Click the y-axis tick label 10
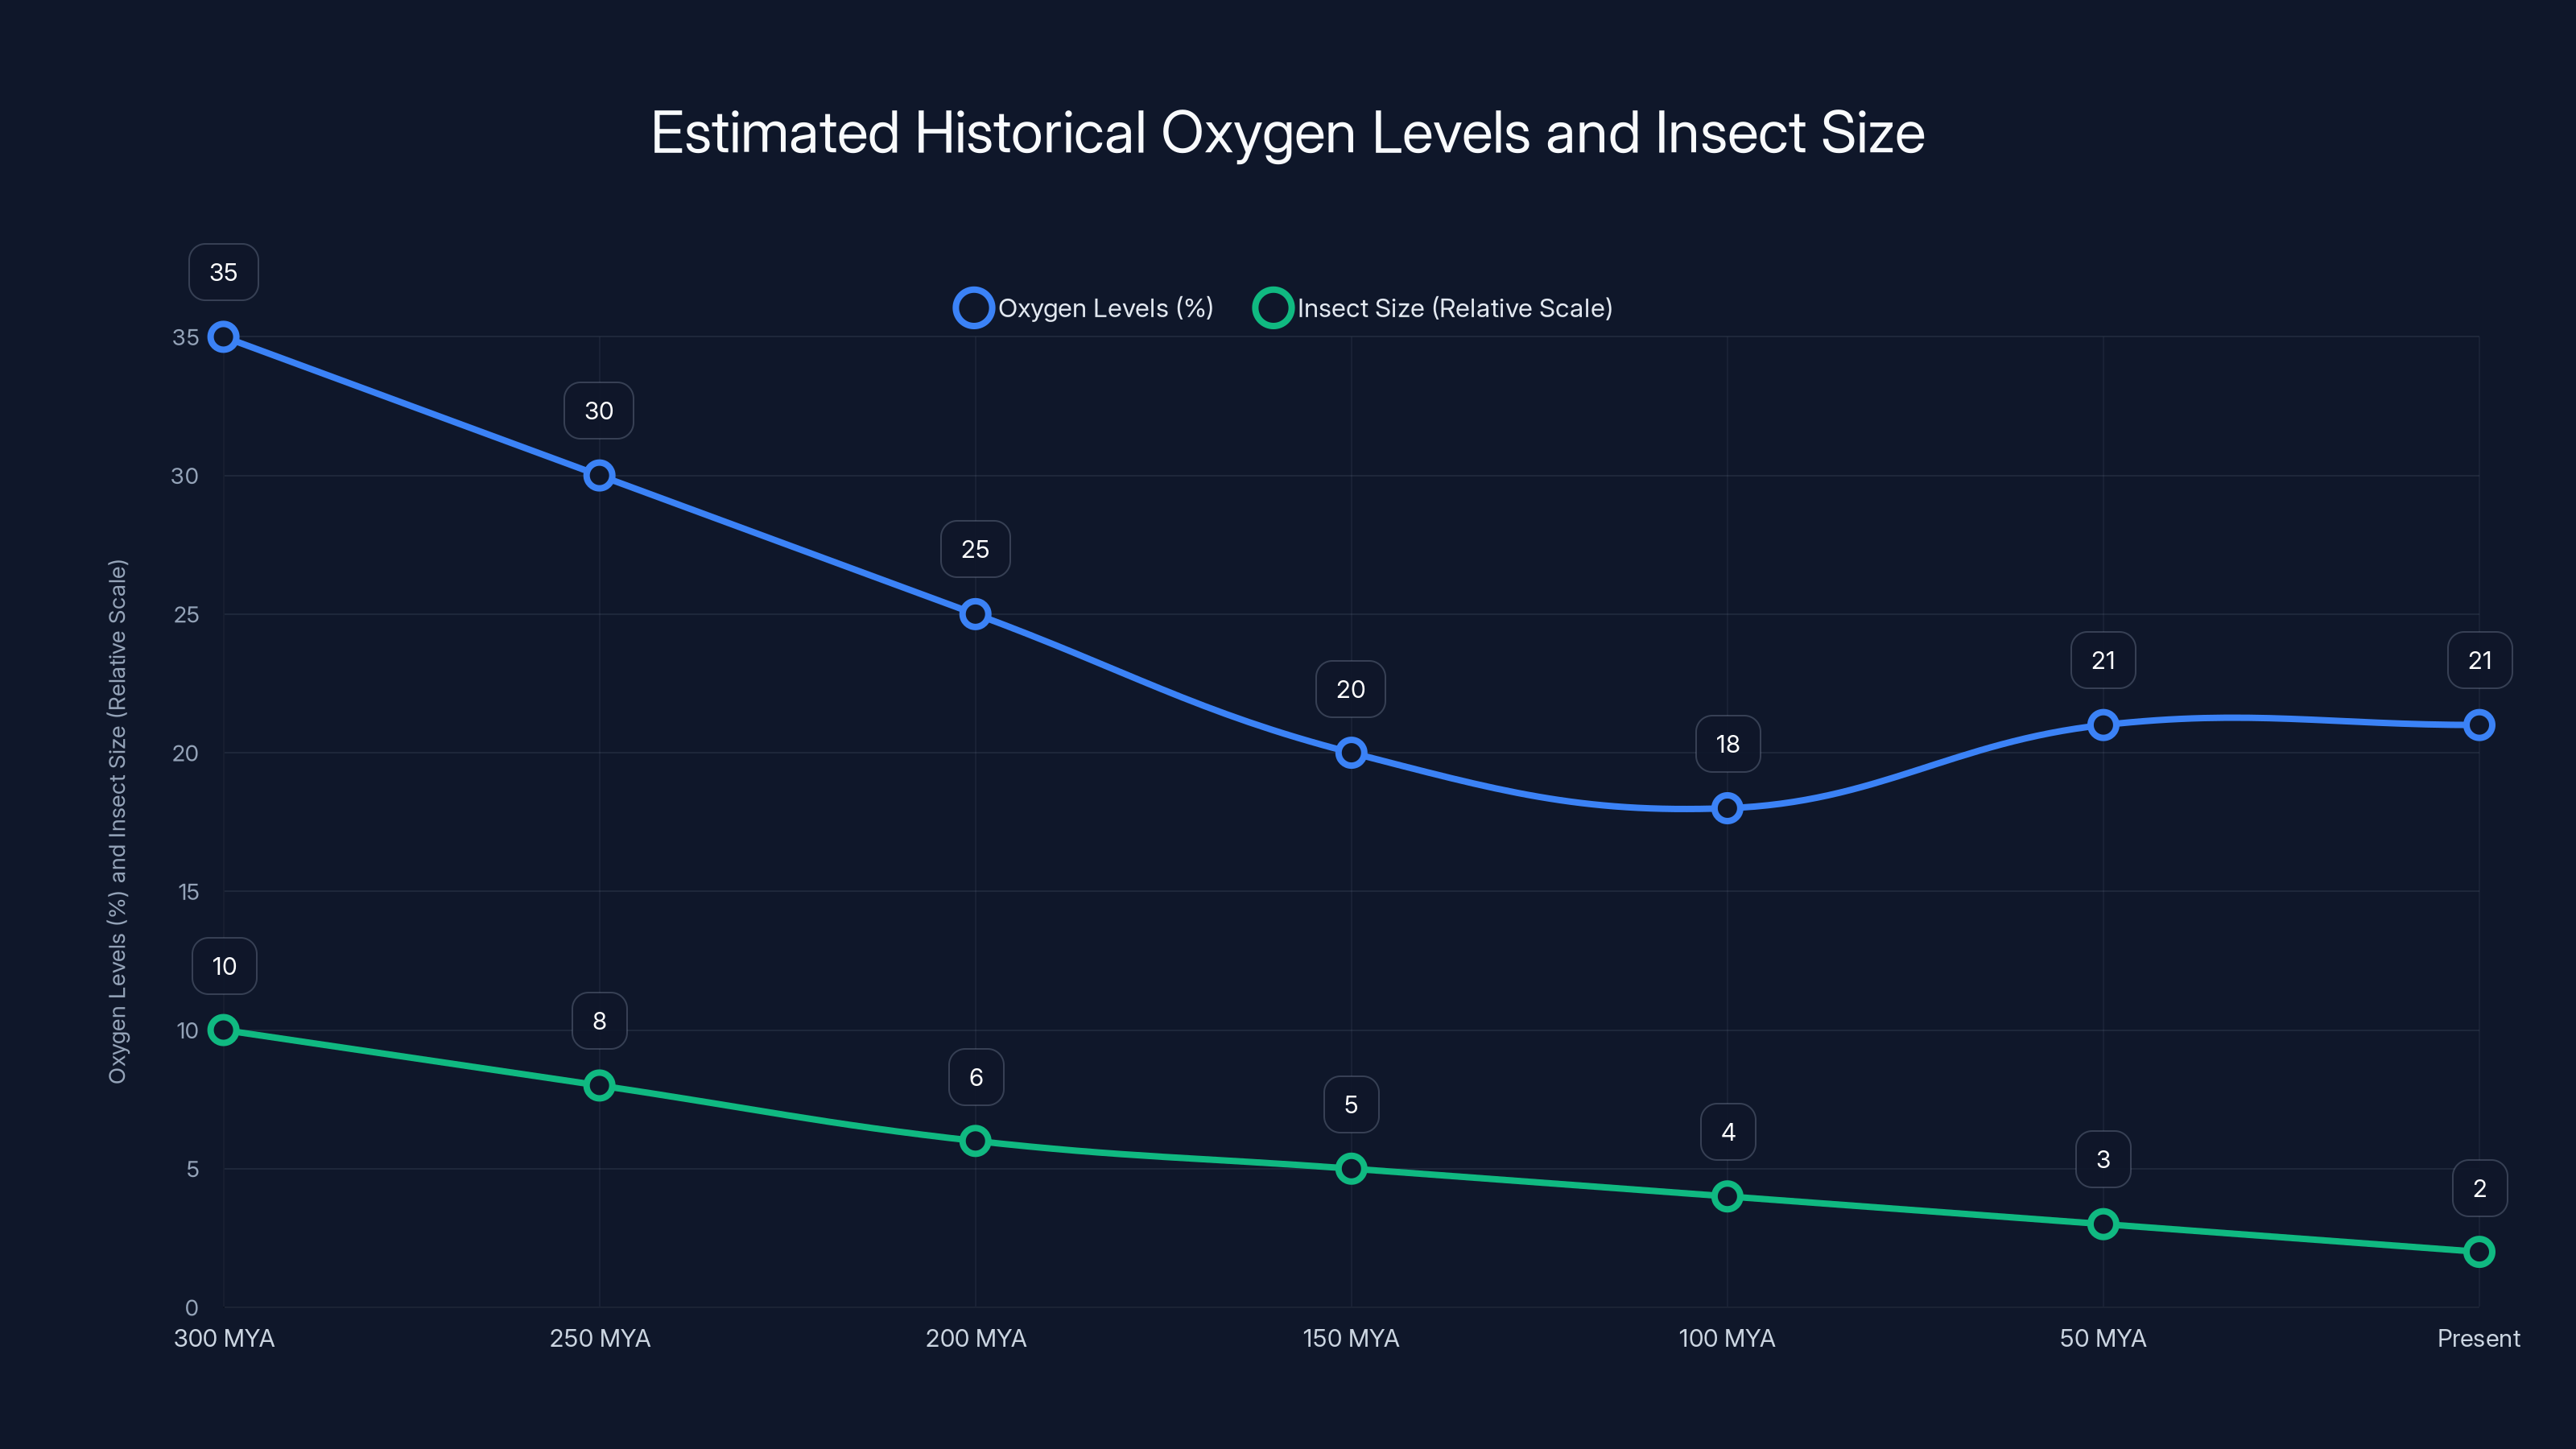 click(188, 1030)
